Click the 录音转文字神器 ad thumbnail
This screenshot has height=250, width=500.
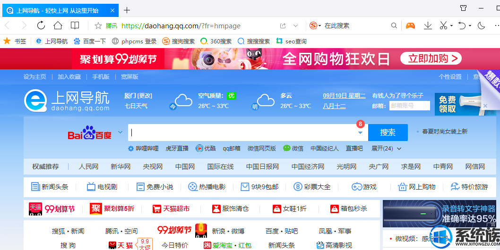click(440, 213)
